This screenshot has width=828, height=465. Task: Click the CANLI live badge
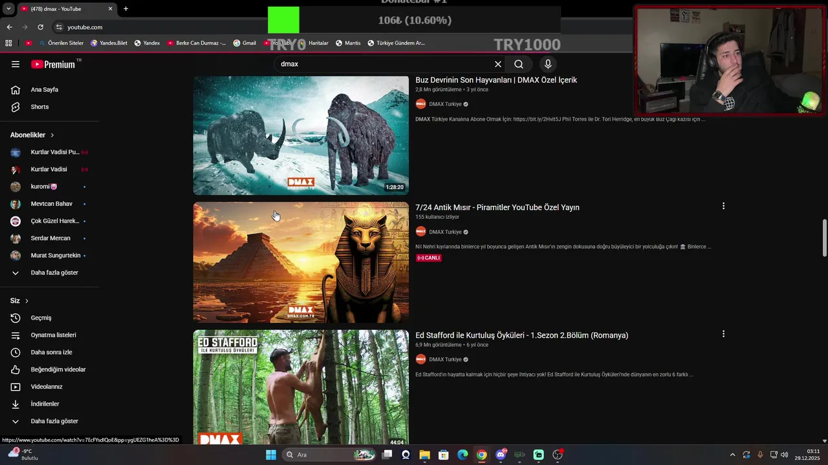click(429, 258)
